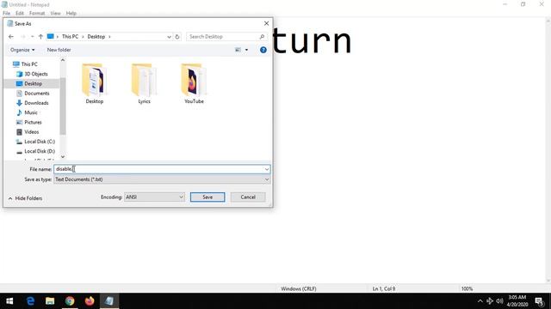Click the Cancel button
This screenshot has height=309, width=551.
click(248, 197)
